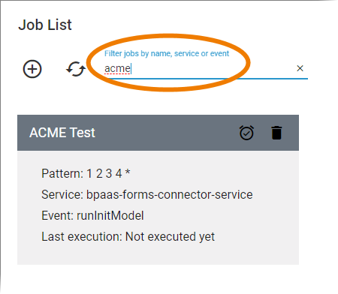Select the ACME Test job header
The image size is (338, 294).
pos(158,133)
